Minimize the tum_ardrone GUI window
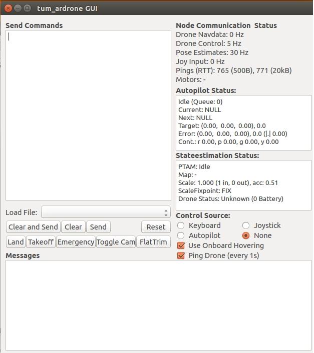 click(18, 8)
